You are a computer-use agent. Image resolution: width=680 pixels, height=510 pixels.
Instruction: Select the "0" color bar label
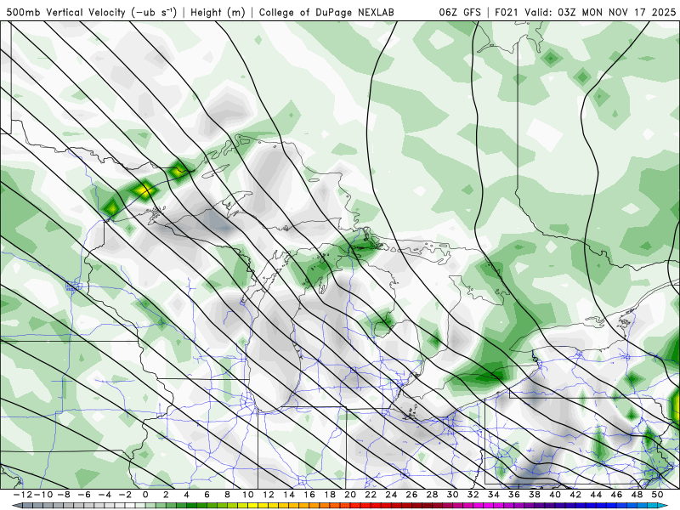145,495
